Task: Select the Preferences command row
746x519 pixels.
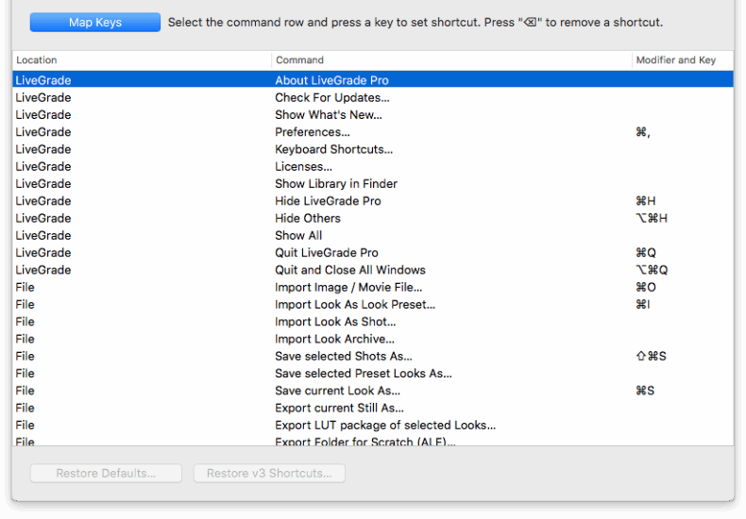Action: click(313, 132)
